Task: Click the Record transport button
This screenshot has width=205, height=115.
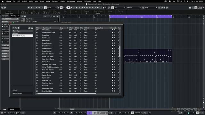Action: point(105,113)
